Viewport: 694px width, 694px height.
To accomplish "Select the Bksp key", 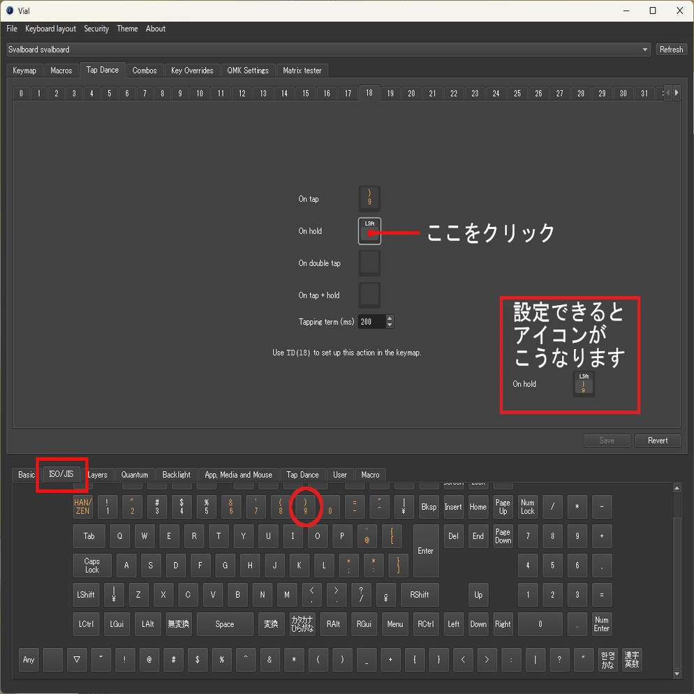I will pos(429,507).
